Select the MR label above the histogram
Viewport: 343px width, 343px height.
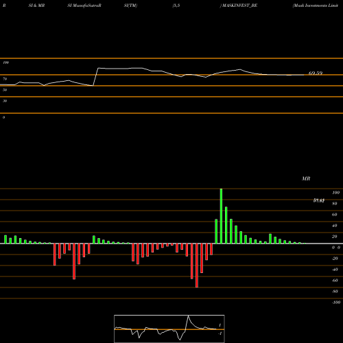pyautogui.click(x=306, y=178)
